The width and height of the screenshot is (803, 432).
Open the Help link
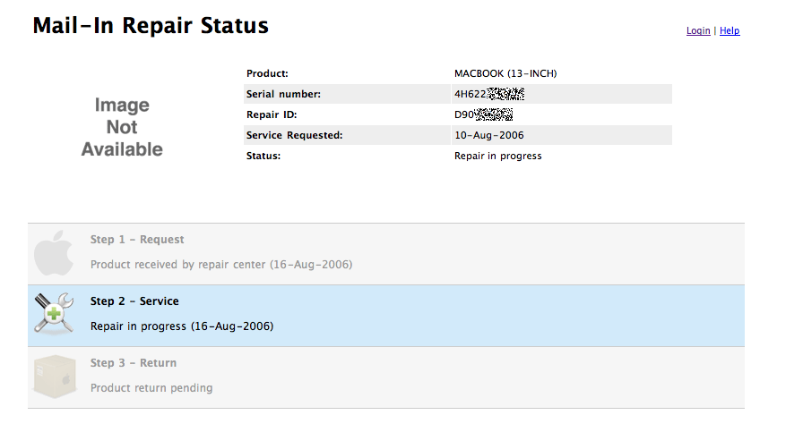tap(730, 30)
